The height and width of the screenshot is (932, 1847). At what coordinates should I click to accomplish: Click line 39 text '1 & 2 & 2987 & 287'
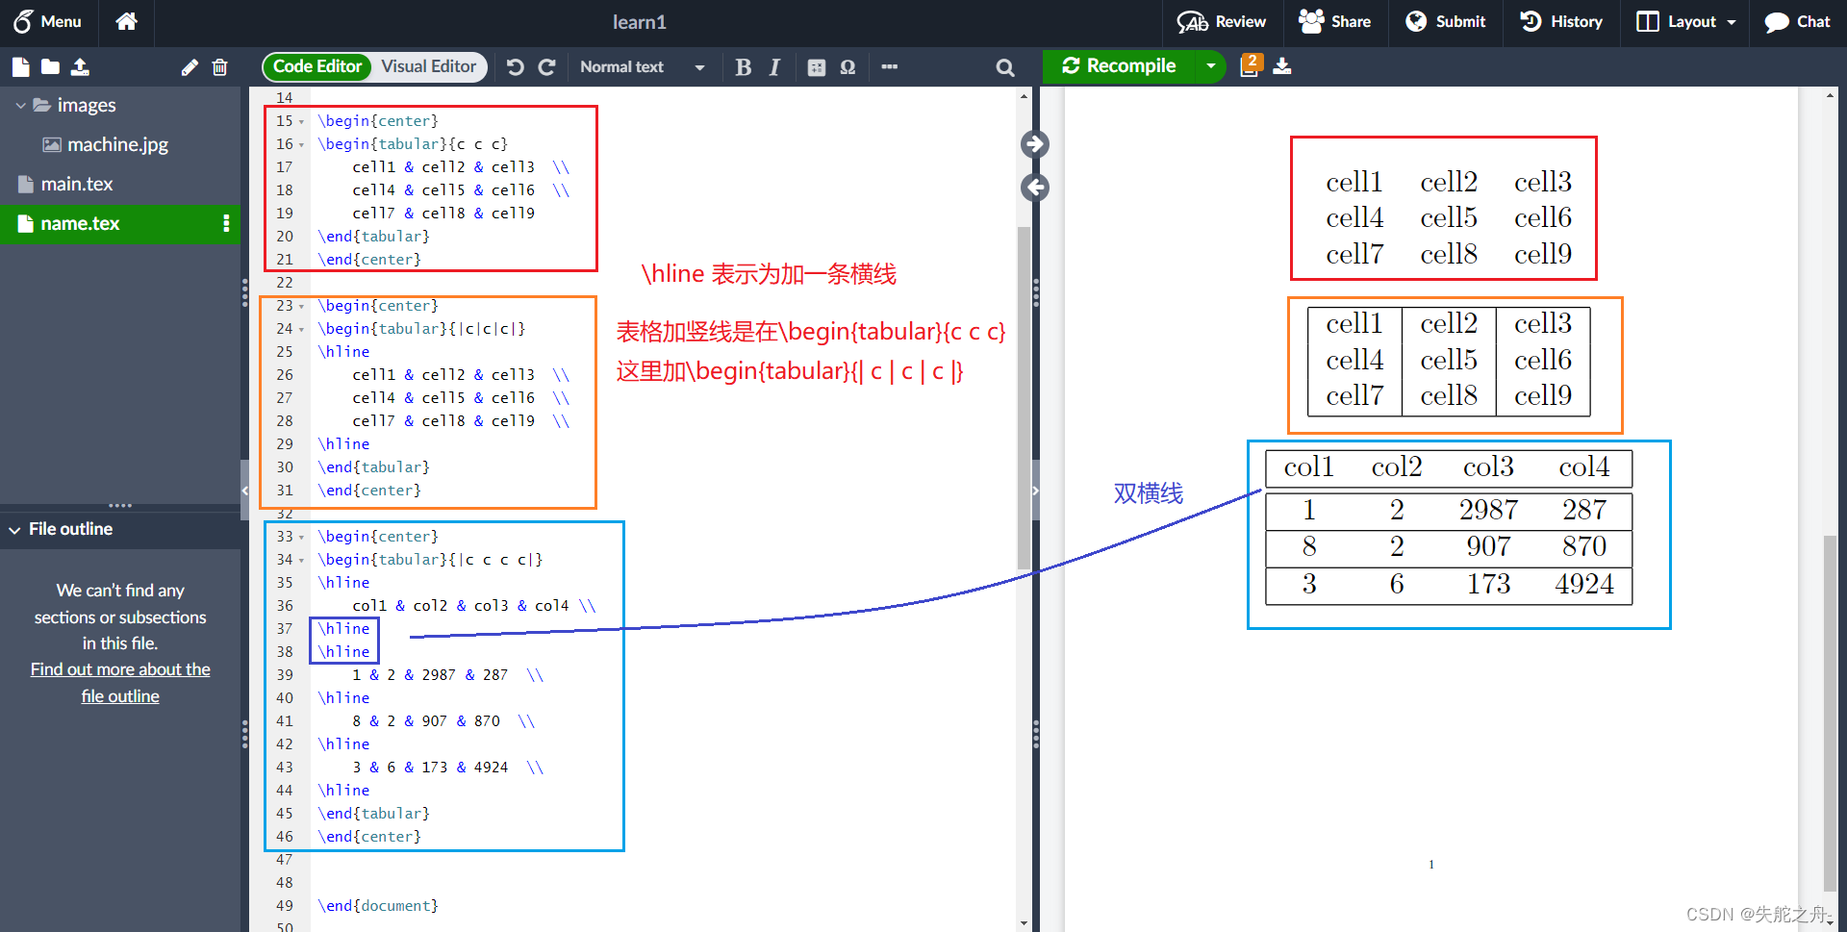pyautogui.click(x=430, y=674)
